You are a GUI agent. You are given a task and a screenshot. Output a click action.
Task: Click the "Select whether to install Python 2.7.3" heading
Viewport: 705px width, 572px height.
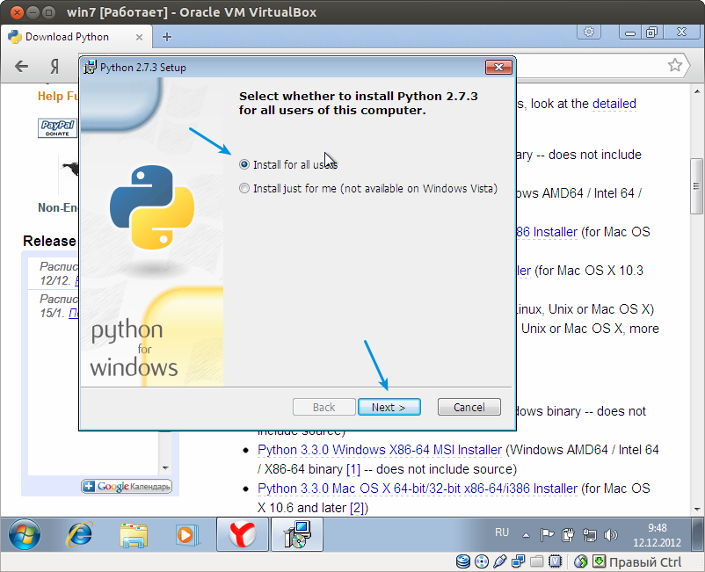click(x=359, y=103)
